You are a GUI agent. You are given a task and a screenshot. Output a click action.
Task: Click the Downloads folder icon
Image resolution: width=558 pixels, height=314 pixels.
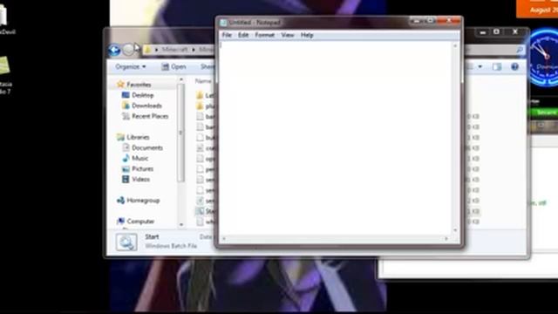coord(126,106)
